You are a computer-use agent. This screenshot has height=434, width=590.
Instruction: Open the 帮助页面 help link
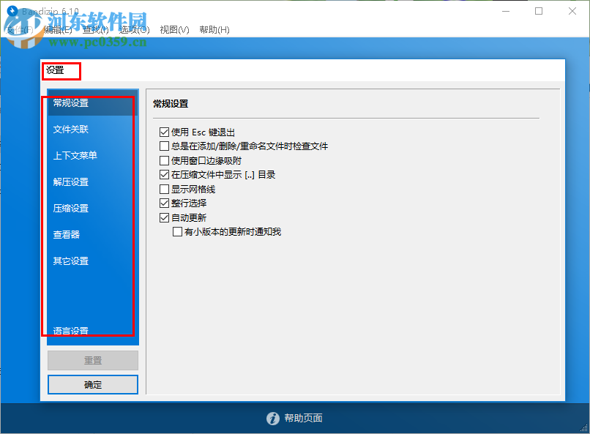coord(304,419)
